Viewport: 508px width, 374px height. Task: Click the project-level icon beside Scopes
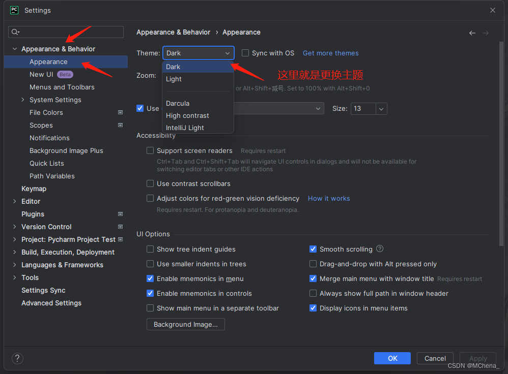tap(120, 125)
